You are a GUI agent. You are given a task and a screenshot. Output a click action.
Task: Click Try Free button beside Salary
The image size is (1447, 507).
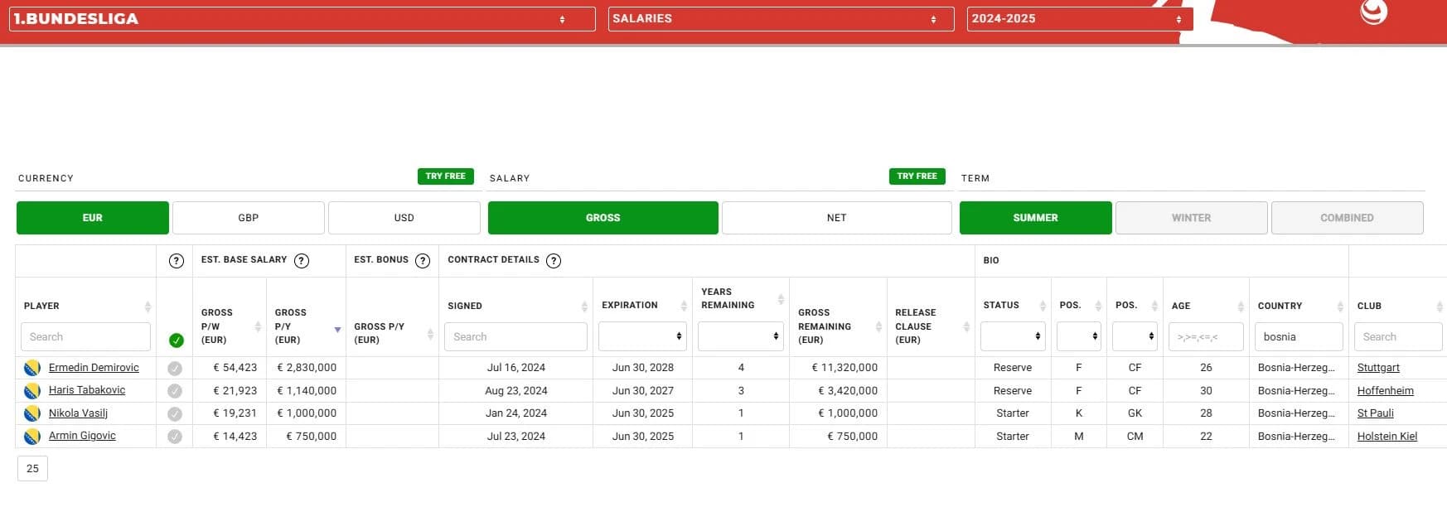[x=917, y=176]
